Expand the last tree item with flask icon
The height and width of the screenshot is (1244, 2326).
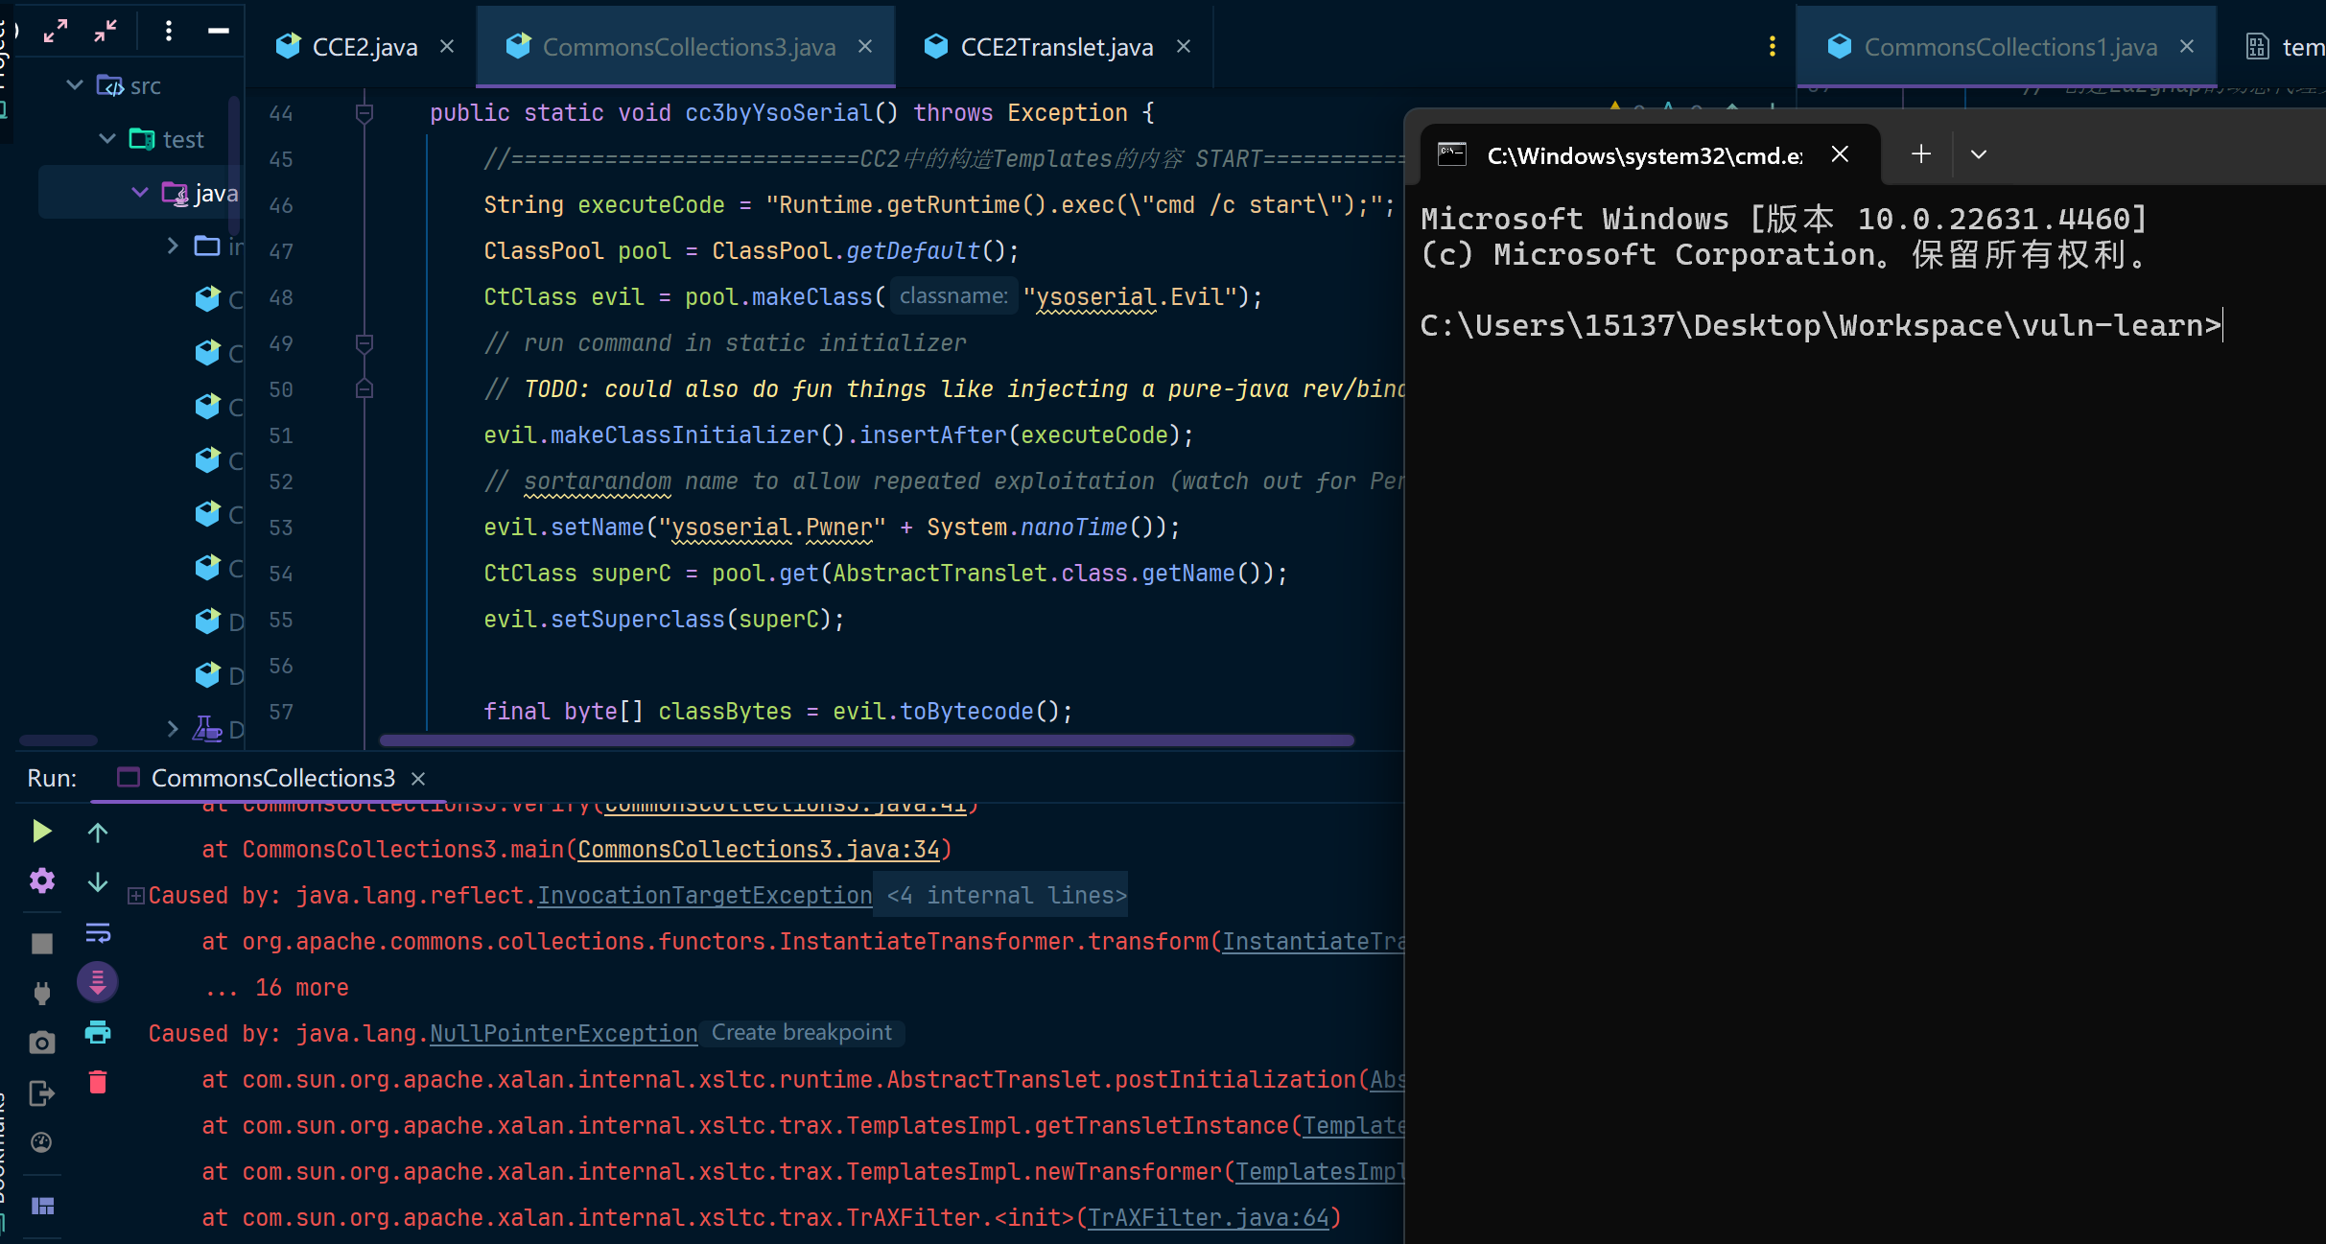tap(173, 729)
